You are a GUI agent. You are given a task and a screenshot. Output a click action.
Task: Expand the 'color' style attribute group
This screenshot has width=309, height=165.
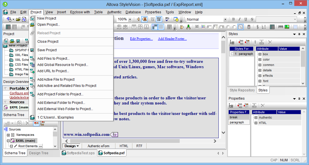[x=260, y=59]
